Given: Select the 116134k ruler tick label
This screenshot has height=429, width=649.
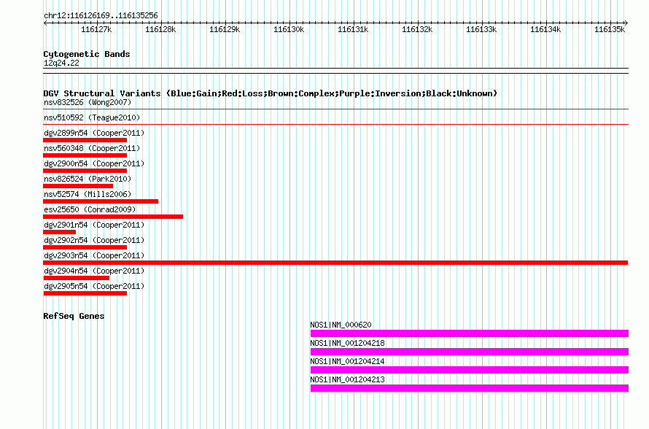Looking at the screenshot, I should pos(545,29).
